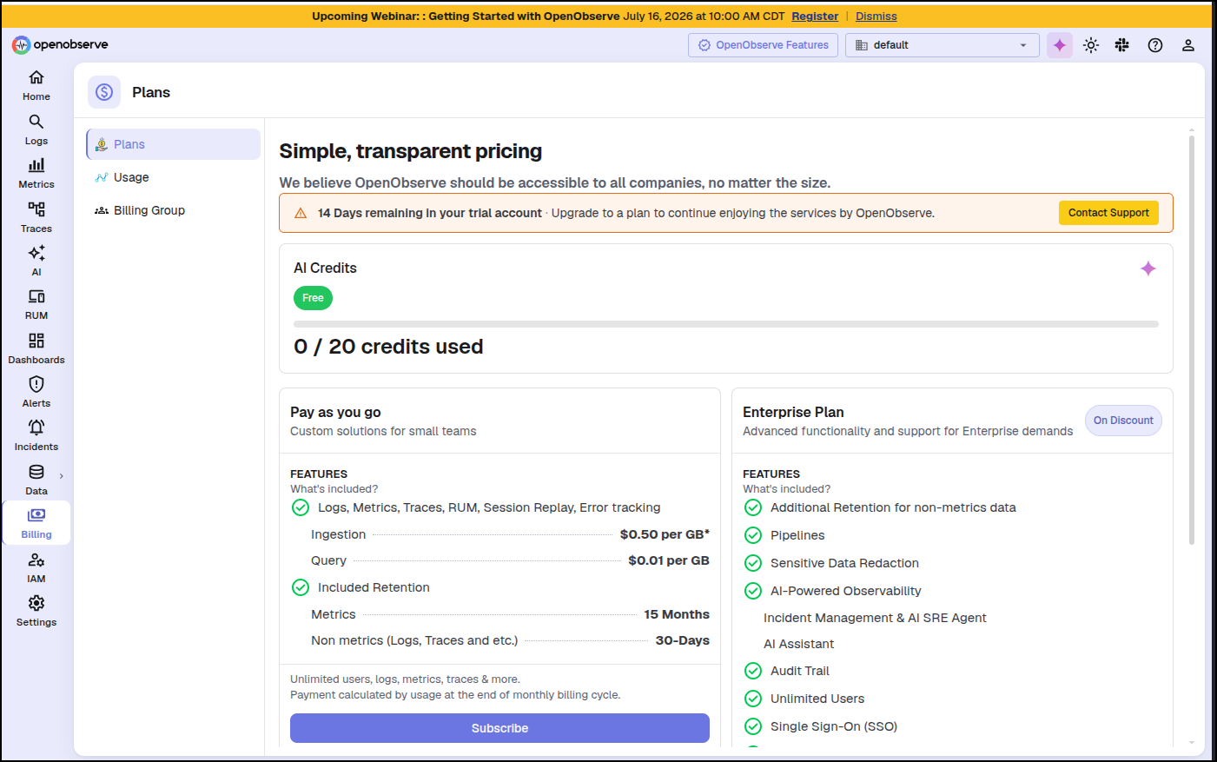Click the page vertical scrollbar
This screenshot has height=762, width=1217.
(x=1192, y=339)
